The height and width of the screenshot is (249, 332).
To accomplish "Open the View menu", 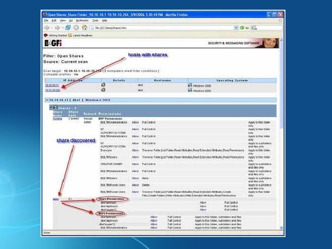I will tap(63, 21).
